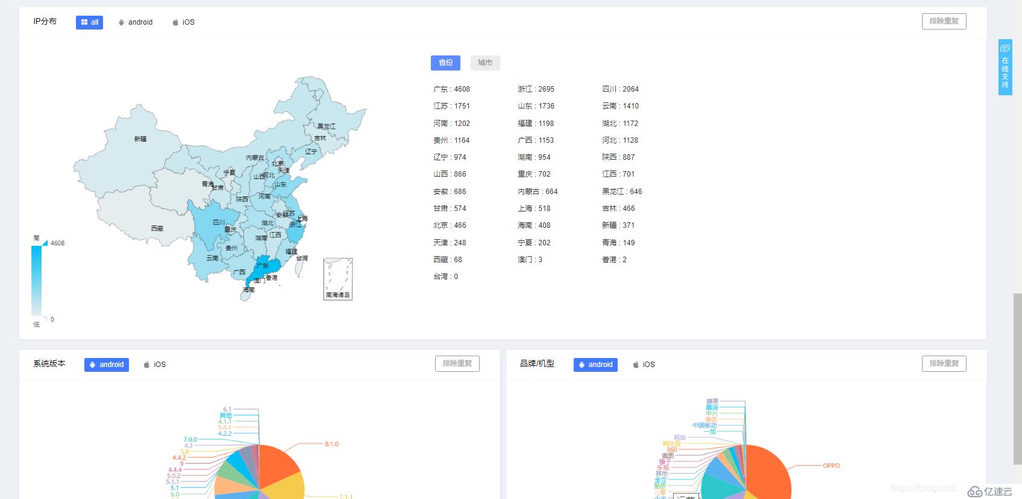This screenshot has height=499, width=1022.
Task: Click '香港 : 2' list entry
Action: (x=614, y=260)
